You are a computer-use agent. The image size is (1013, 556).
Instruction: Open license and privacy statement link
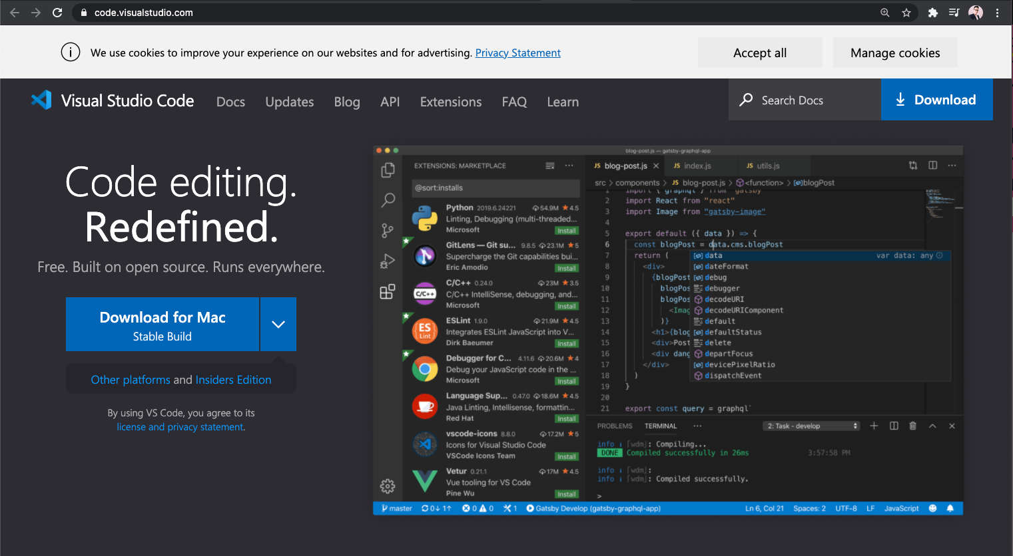pos(180,427)
